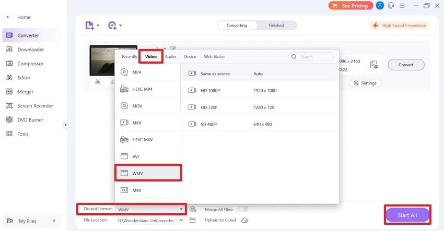Toggle High Speed Conversion

pyautogui.click(x=400, y=26)
